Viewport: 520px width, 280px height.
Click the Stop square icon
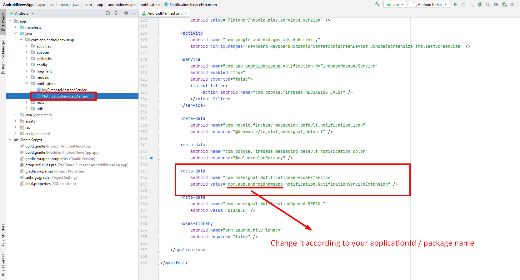pyautogui.click(x=512, y=4)
